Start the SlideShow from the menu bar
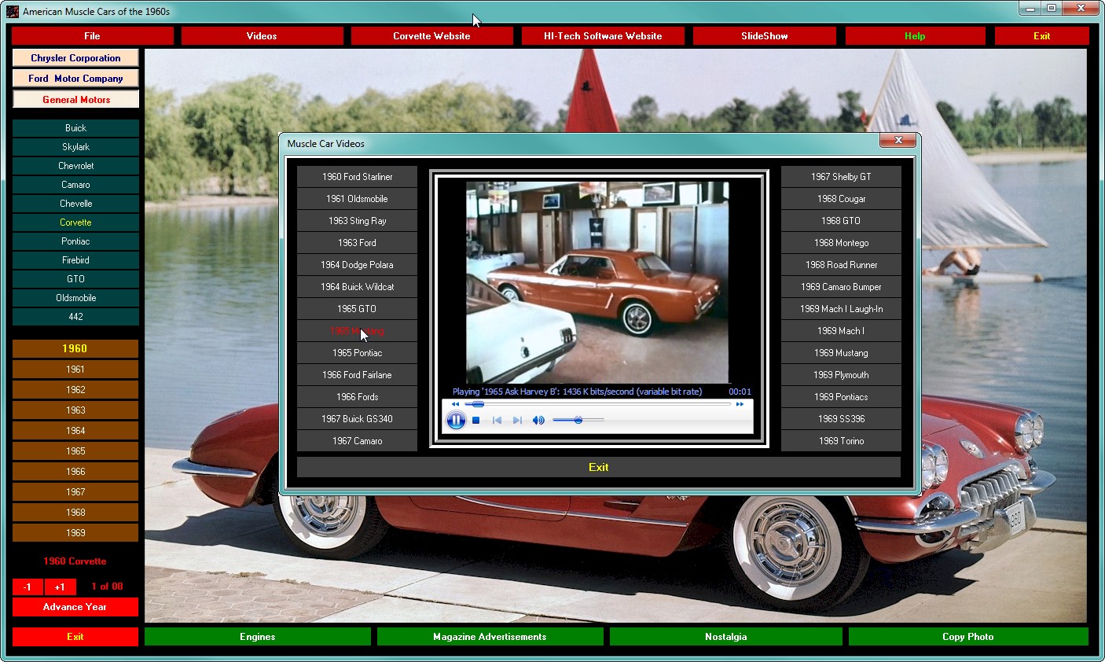 point(765,36)
